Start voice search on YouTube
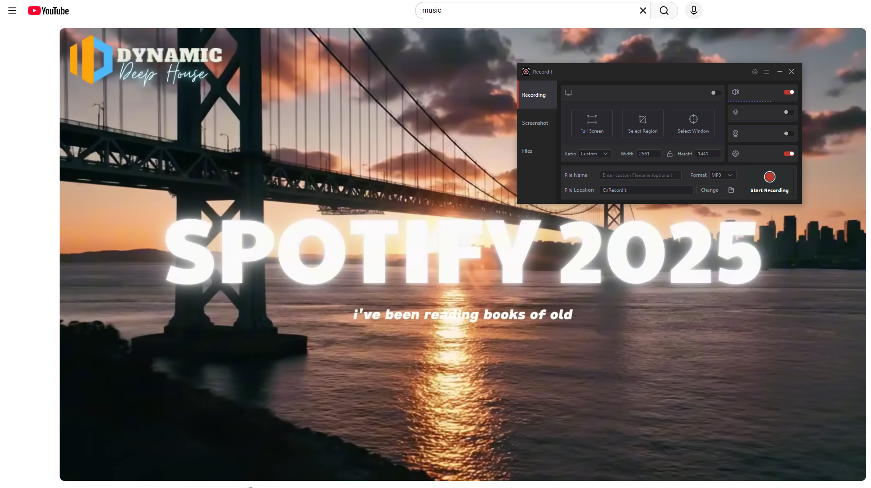The width and height of the screenshot is (871, 488). [693, 11]
